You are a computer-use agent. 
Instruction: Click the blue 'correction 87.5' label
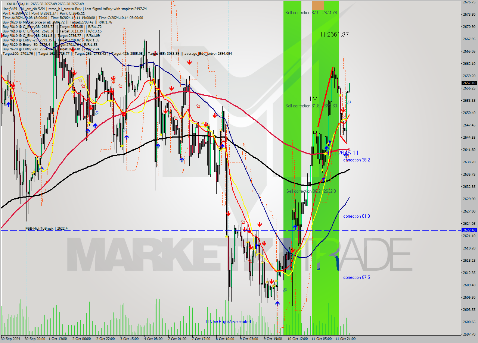coord(357,277)
